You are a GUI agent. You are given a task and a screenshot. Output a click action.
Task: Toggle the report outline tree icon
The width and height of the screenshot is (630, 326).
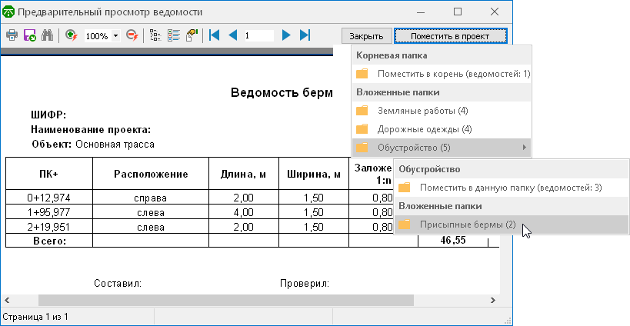click(x=155, y=35)
